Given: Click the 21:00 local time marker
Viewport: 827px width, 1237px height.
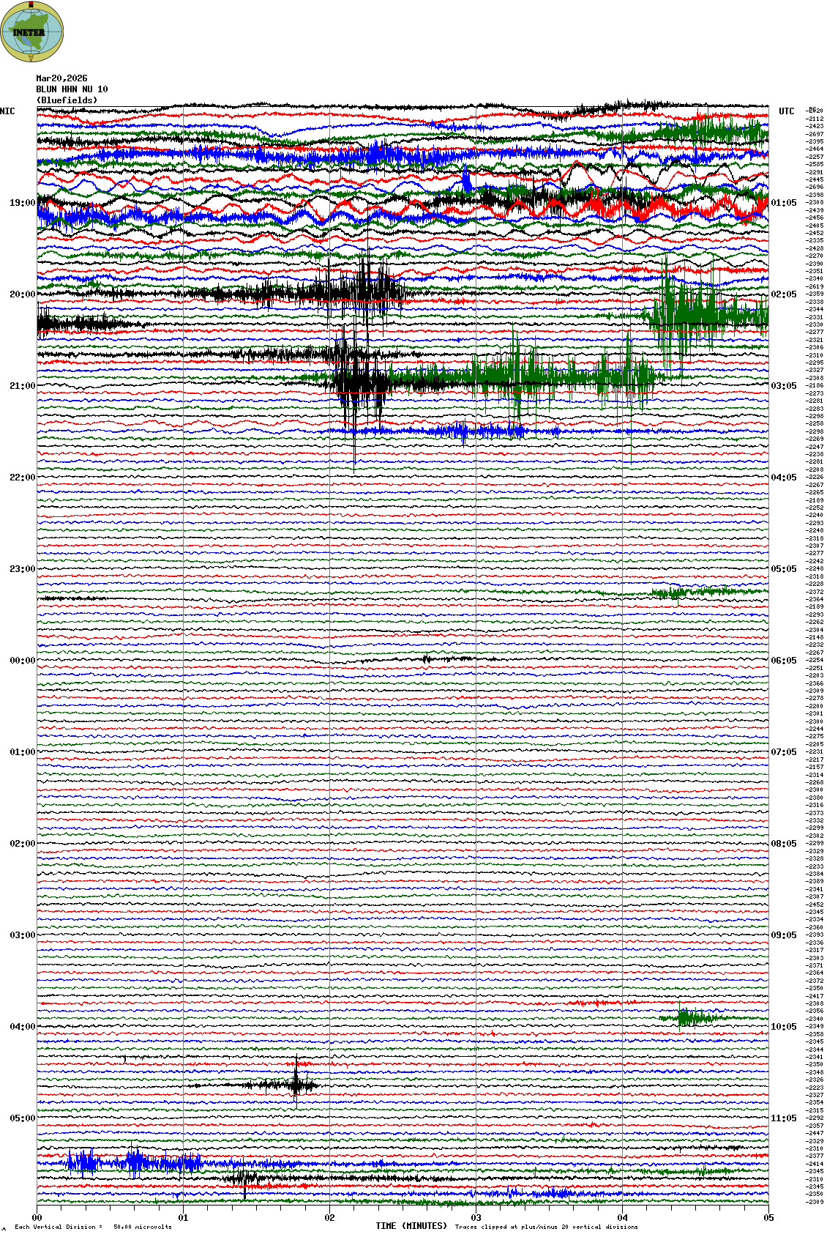Looking at the screenshot, I should point(22,386).
